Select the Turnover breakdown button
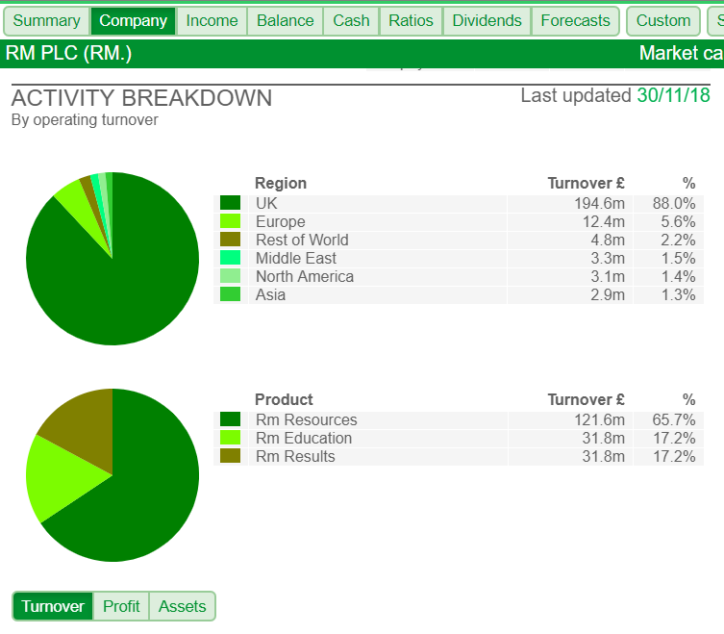 (53, 606)
